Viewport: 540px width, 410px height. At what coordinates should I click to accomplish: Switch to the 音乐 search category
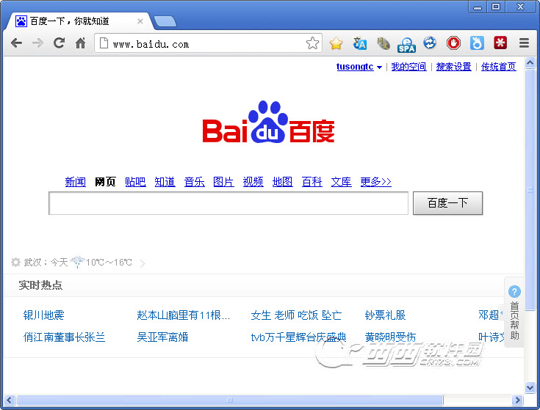[194, 181]
